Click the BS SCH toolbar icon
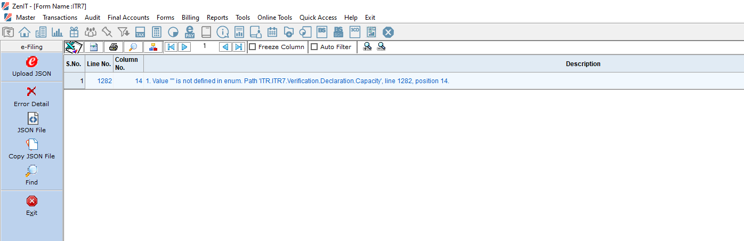Image resolution: width=744 pixels, height=241 pixels. (x=338, y=33)
